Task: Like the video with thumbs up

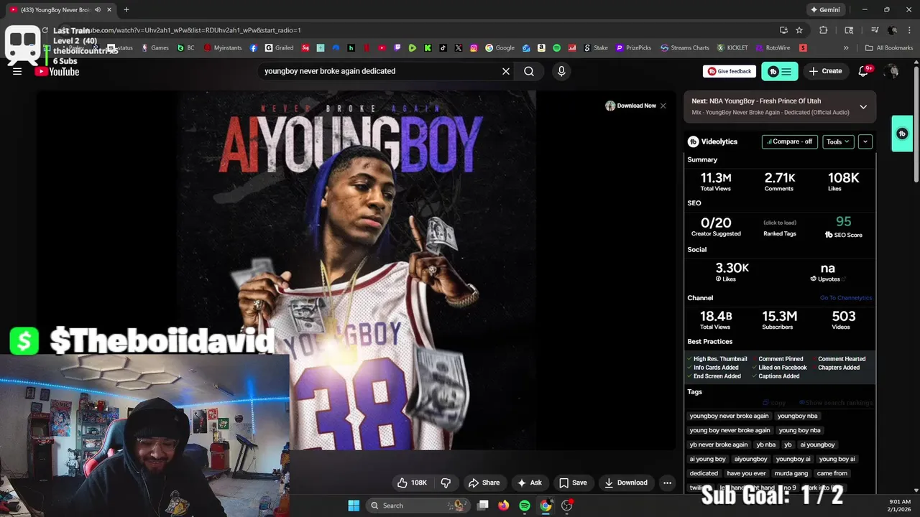Action: pyautogui.click(x=412, y=483)
